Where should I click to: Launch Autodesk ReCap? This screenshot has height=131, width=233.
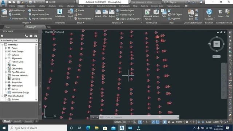tap(148, 15)
